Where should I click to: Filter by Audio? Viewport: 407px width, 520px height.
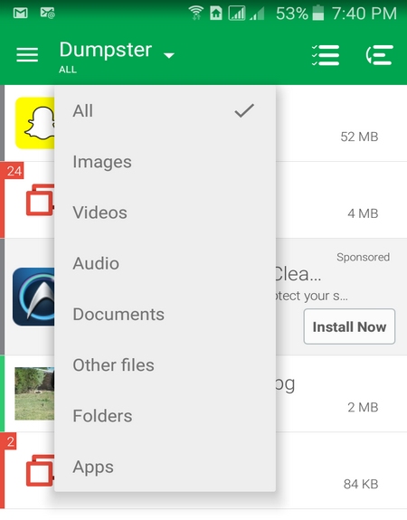click(x=165, y=264)
